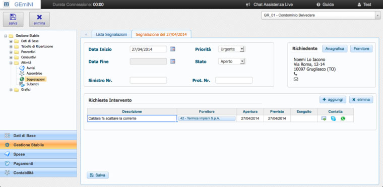Screen dimensions: 383x187
Task: Click the tab scroll-left arrow button
Action: click(x=86, y=34)
